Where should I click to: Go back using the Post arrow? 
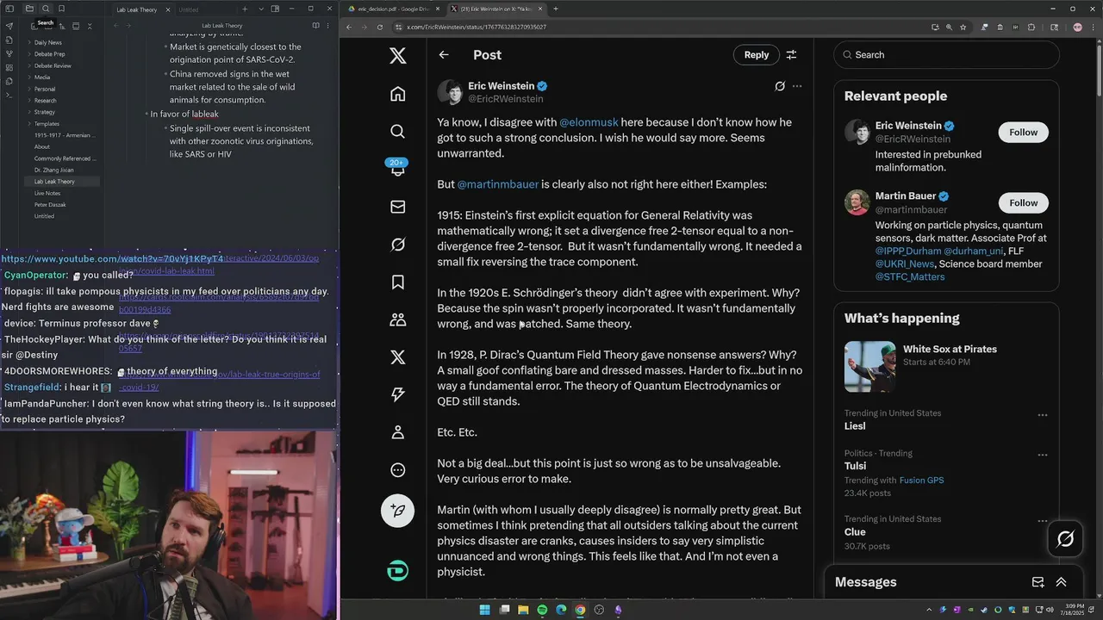(x=444, y=55)
